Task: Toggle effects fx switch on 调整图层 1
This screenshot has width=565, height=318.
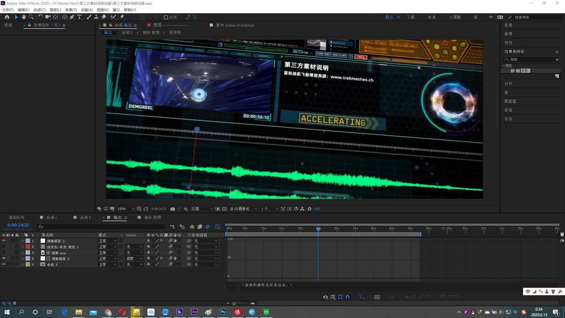Action: pos(162,241)
